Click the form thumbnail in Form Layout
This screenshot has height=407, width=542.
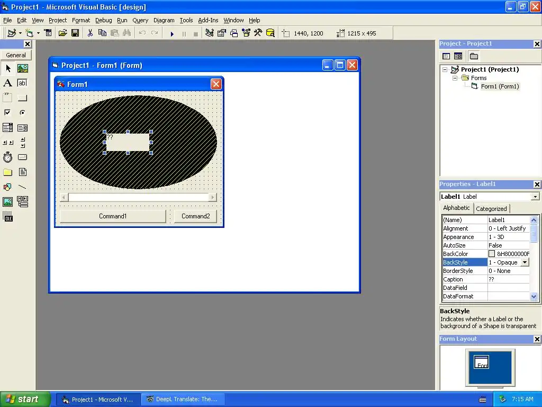481,361
